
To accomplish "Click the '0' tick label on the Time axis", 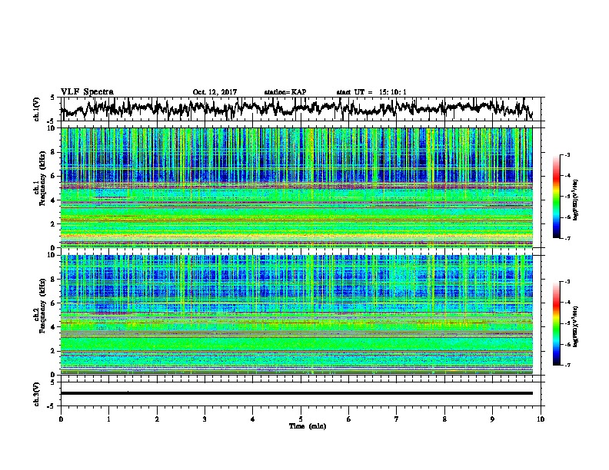I will tap(61, 419).
